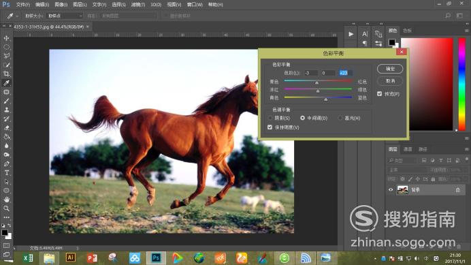Cancel the Color Balance dialog

(x=390, y=81)
